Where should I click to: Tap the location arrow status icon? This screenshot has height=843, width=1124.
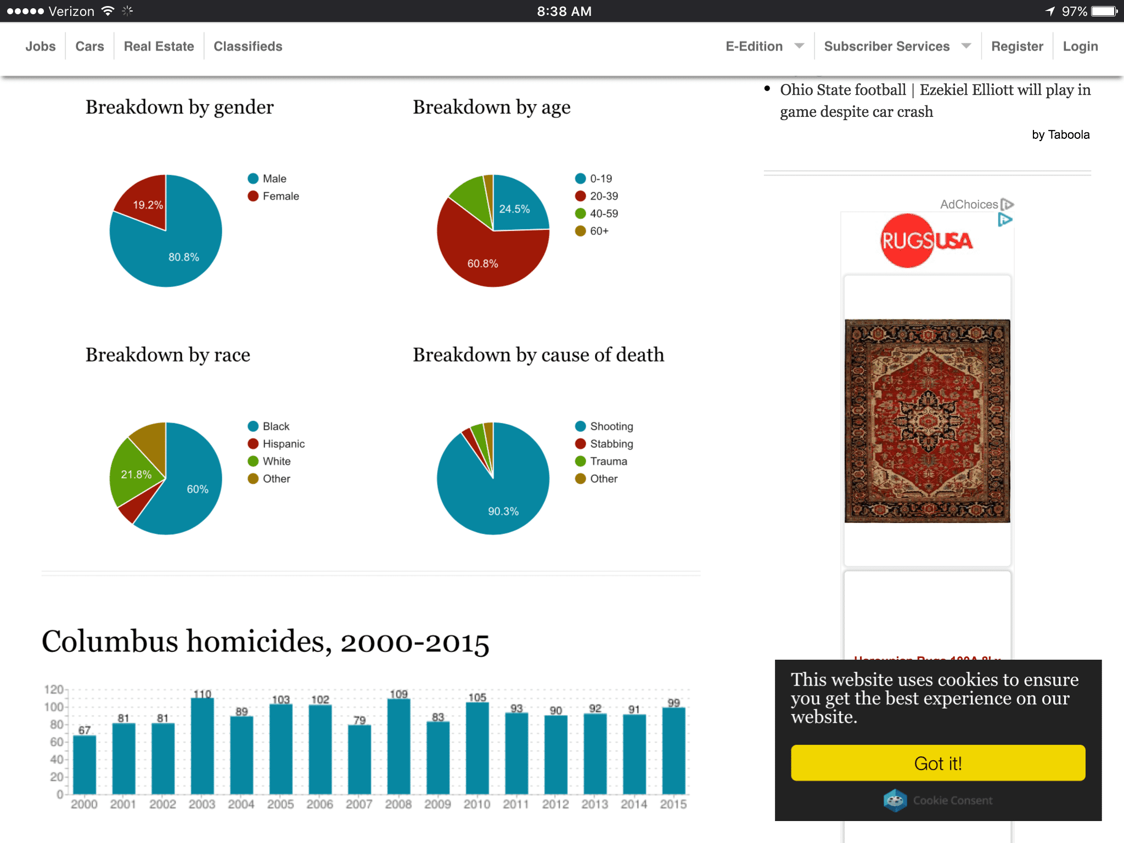[x=1050, y=11]
